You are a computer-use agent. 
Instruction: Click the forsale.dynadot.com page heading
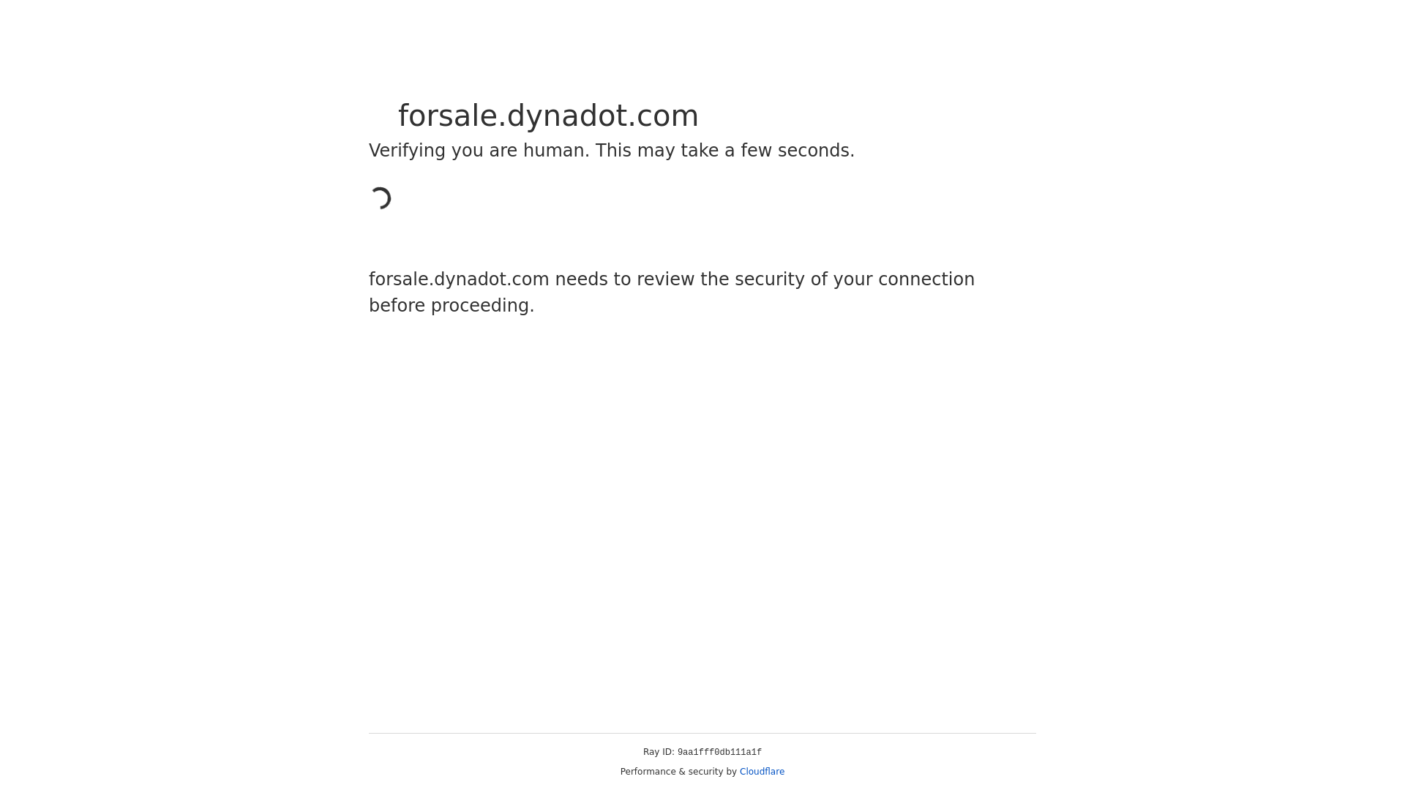tap(548, 116)
